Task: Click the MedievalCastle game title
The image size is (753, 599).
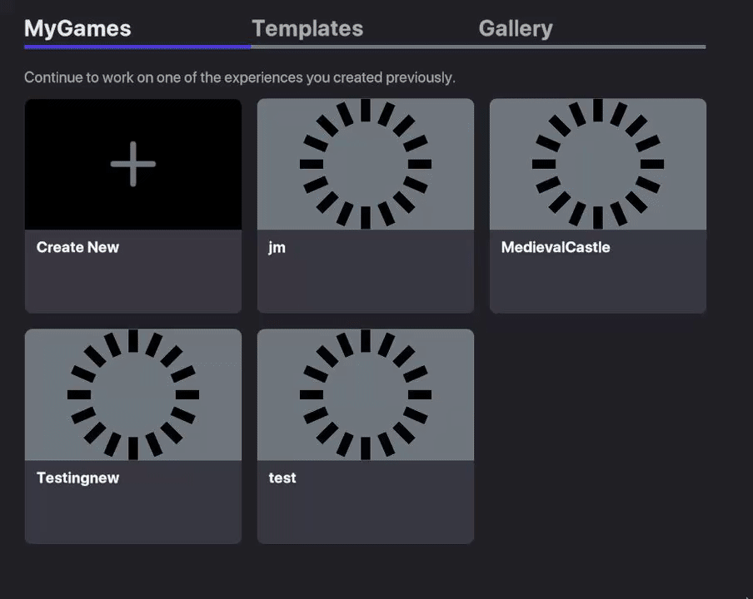Action: (556, 247)
